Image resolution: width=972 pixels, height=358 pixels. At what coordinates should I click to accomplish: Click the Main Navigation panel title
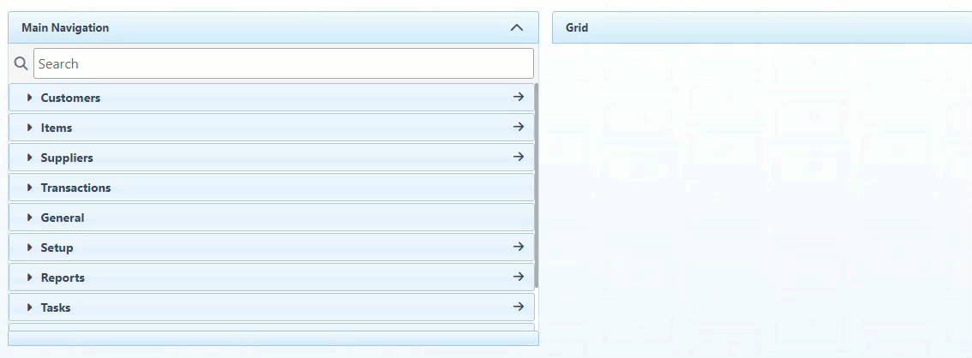(65, 27)
